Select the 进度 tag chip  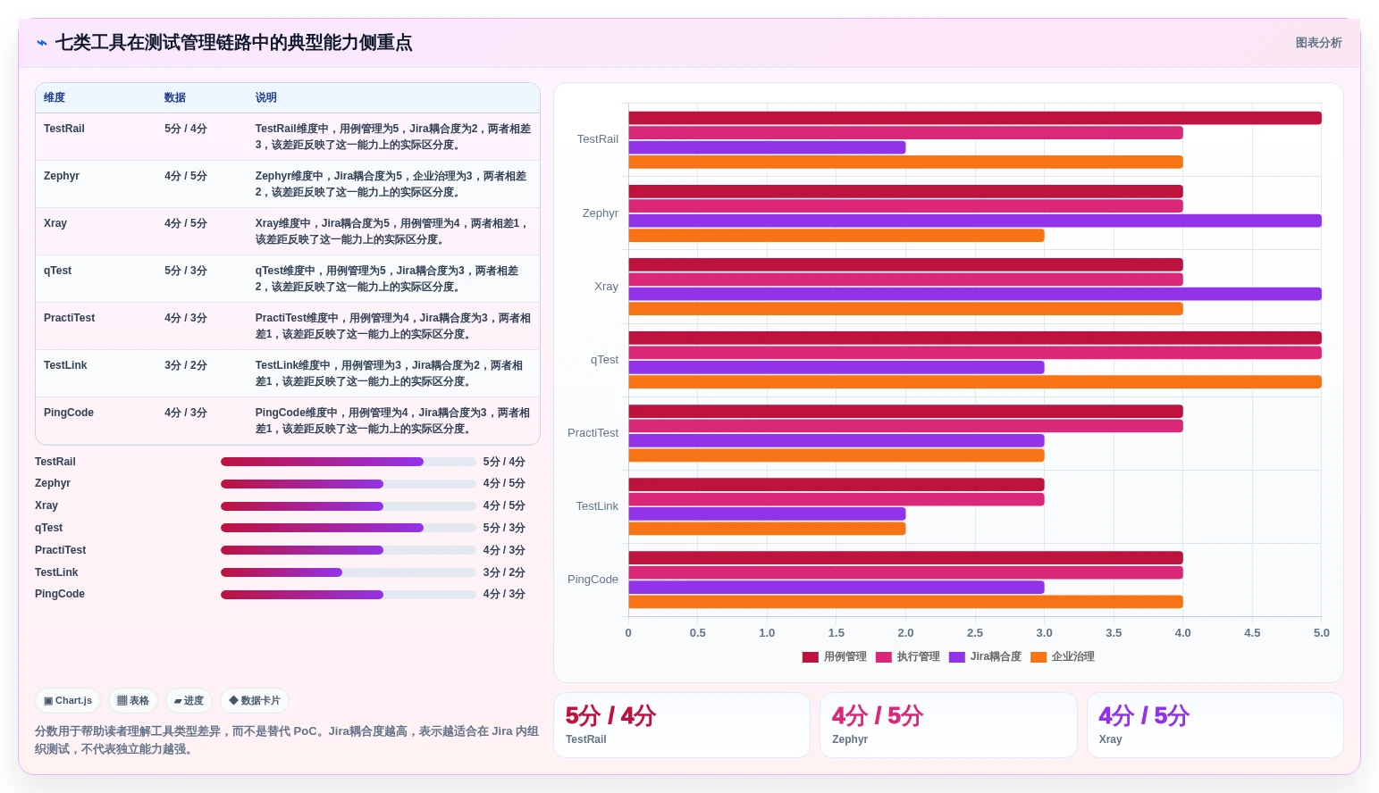[x=189, y=701]
